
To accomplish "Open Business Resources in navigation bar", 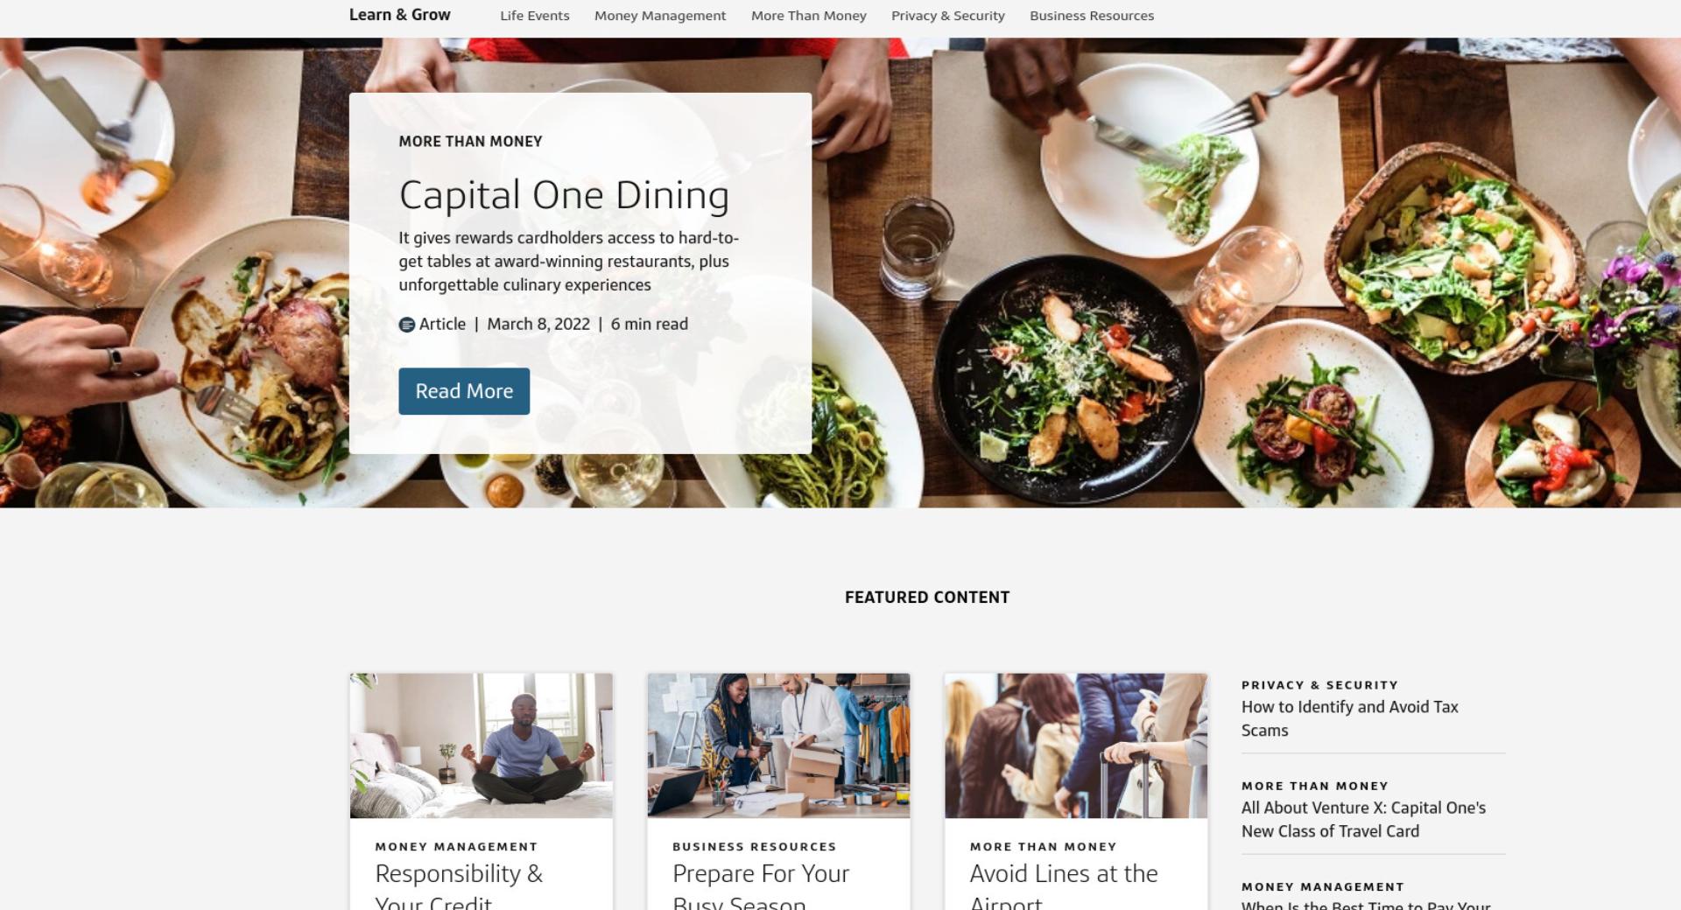I will tap(1092, 16).
